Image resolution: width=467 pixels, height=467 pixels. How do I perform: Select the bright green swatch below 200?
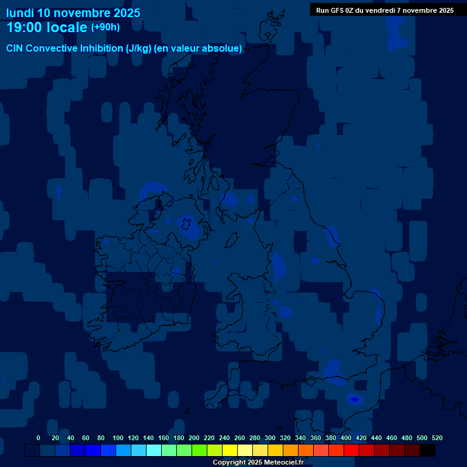(x=199, y=451)
